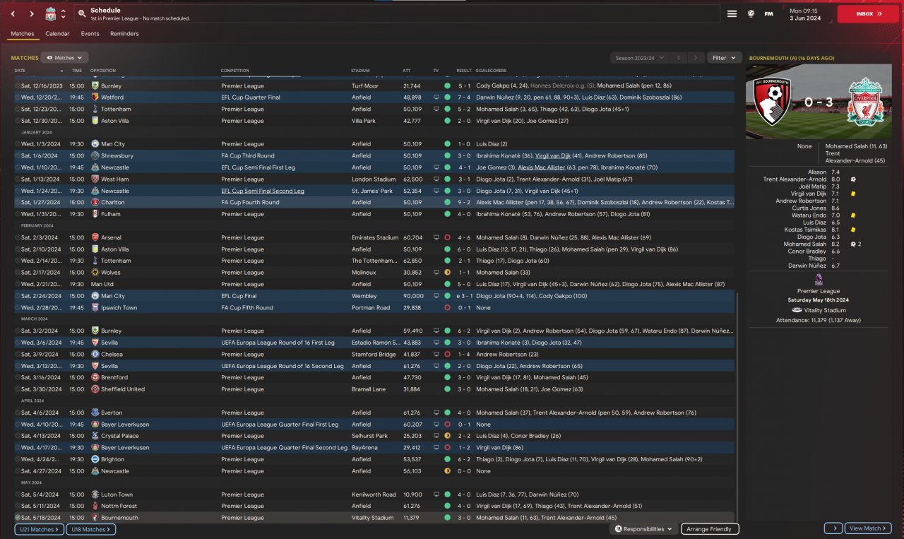
Task: Click the Arsenal club badge
Action: [x=95, y=237]
